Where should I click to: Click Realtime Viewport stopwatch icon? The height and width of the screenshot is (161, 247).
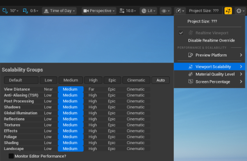[x=191, y=33]
